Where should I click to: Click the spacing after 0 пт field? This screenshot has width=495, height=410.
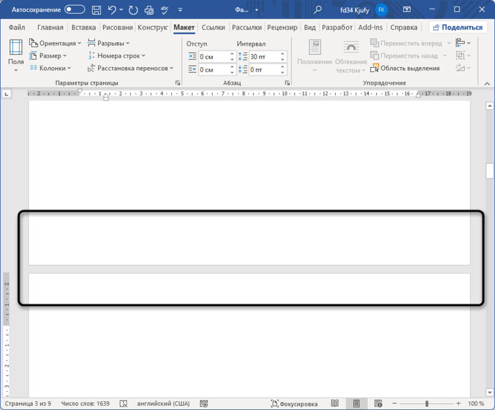(264, 70)
